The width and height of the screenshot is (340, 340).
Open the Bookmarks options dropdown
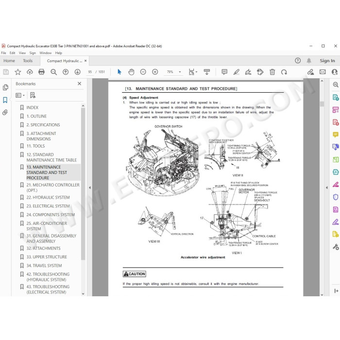[x=20, y=95]
